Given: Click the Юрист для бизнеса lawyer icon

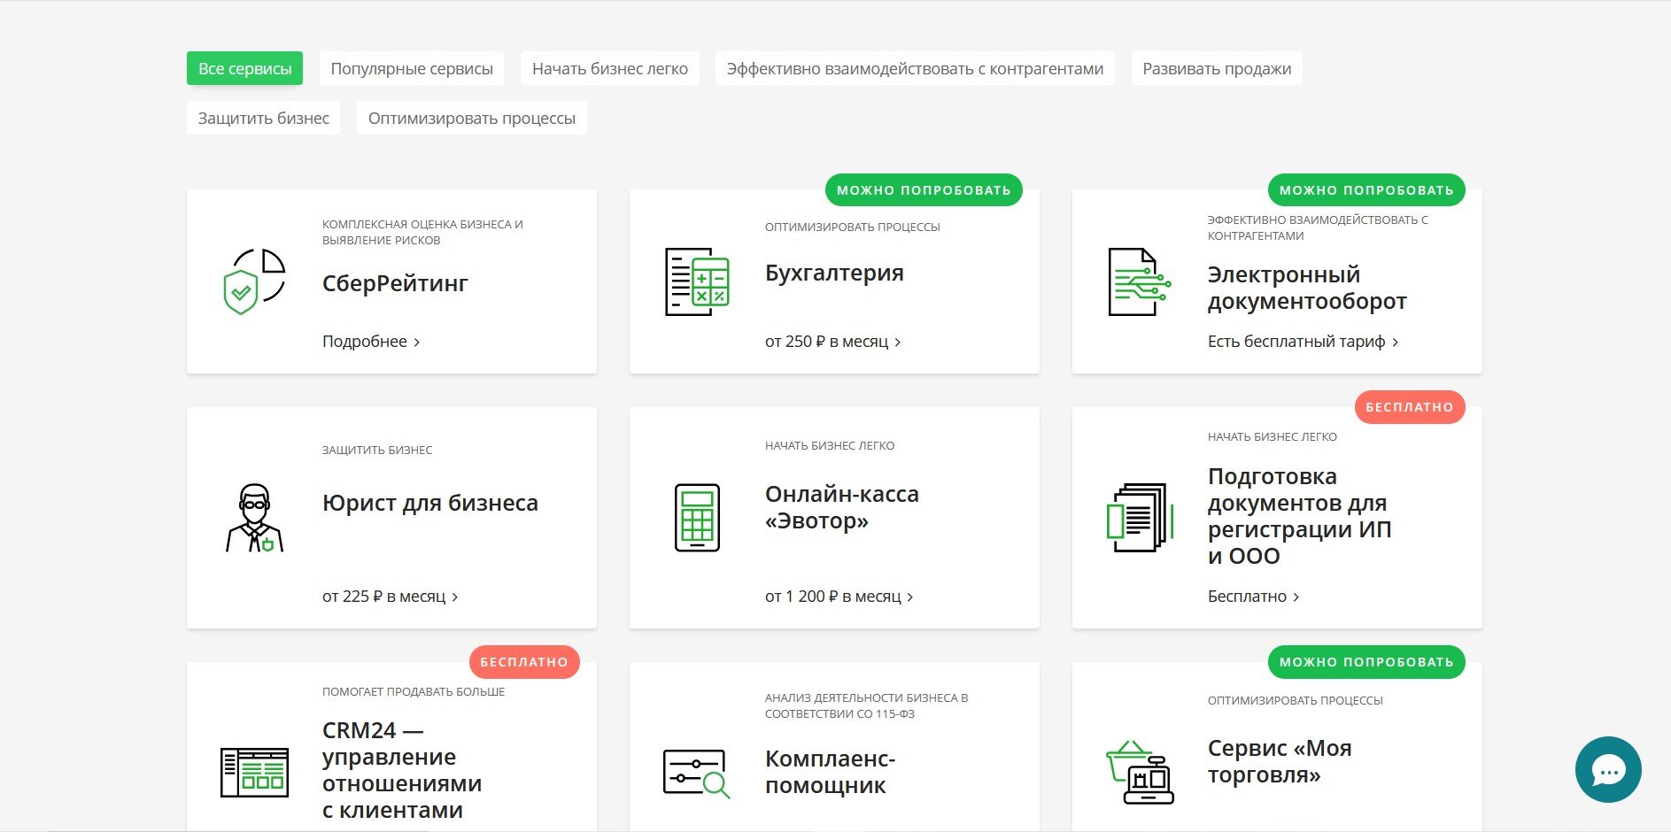Looking at the screenshot, I should point(254,518).
